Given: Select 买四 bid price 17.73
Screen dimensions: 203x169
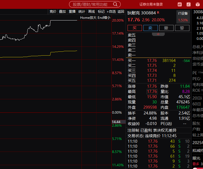Looking at the screenshot, I should [x=152, y=76].
